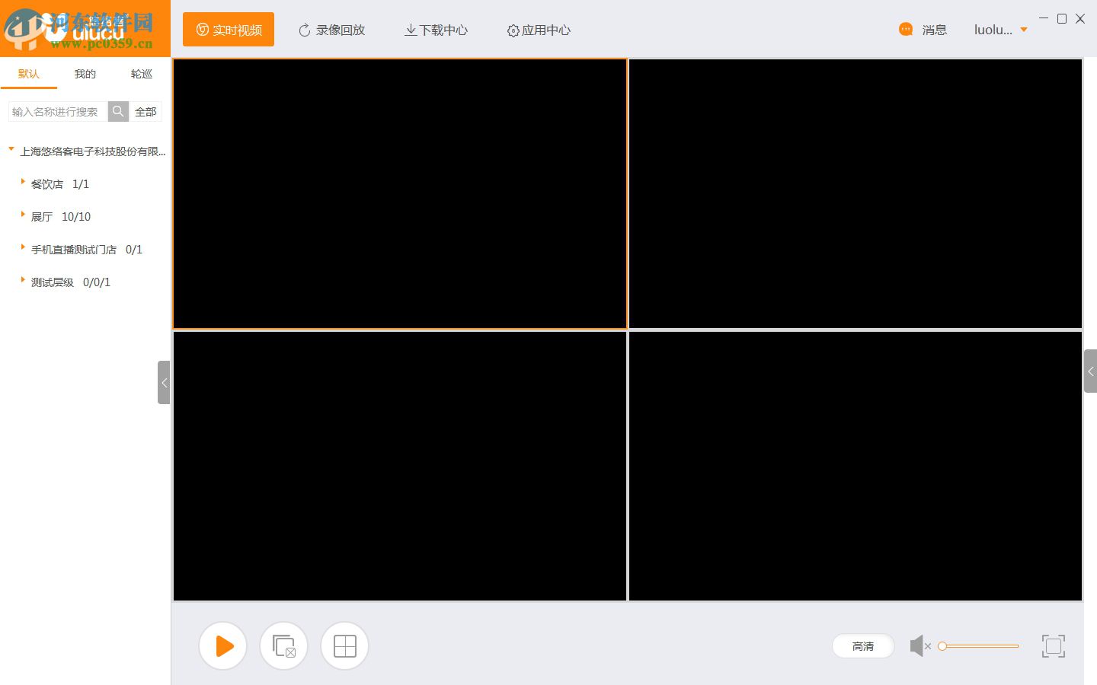
Task: Open the 应用中心 application center
Action: 538,30
